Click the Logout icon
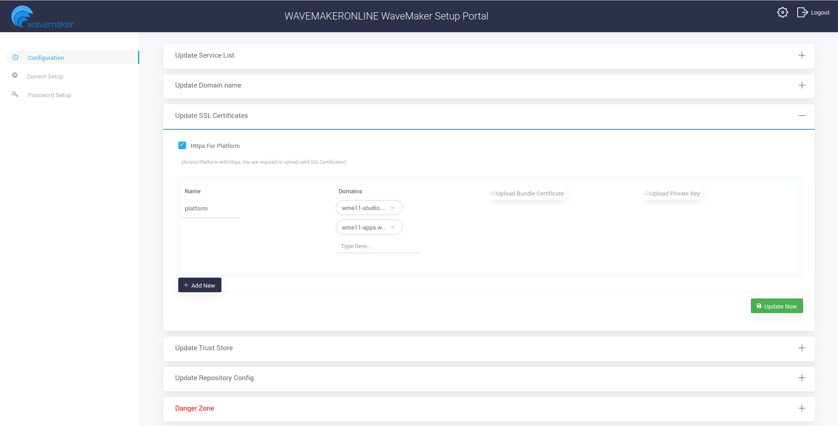 point(802,13)
